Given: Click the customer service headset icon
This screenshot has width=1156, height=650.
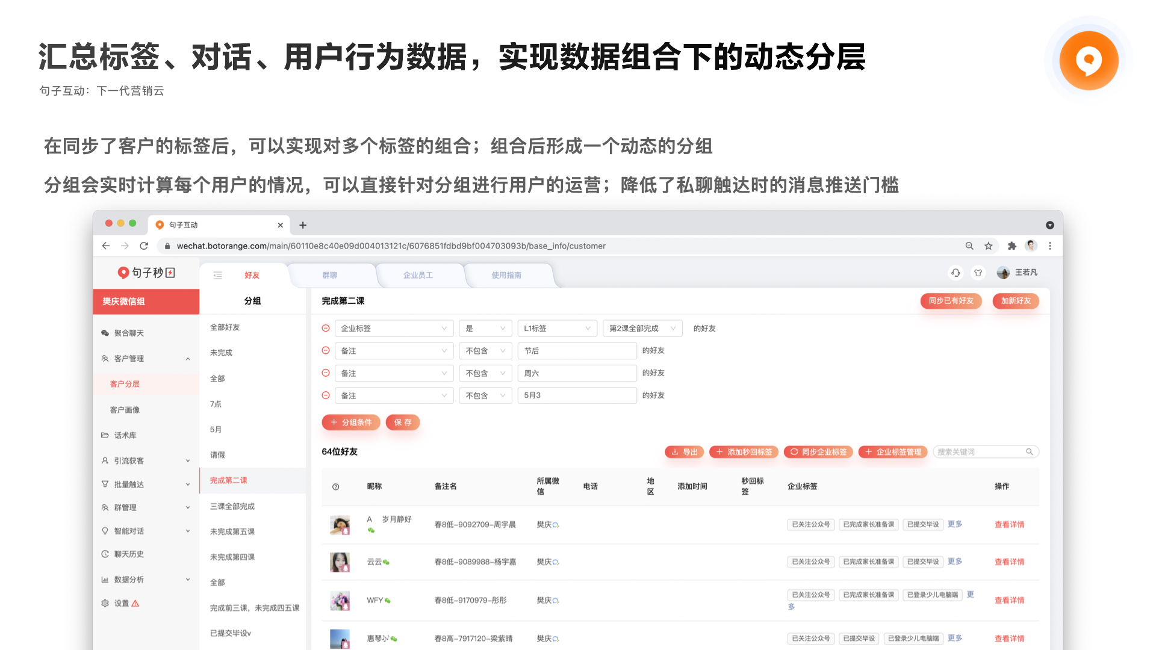Looking at the screenshot, I should coord(956,273).
